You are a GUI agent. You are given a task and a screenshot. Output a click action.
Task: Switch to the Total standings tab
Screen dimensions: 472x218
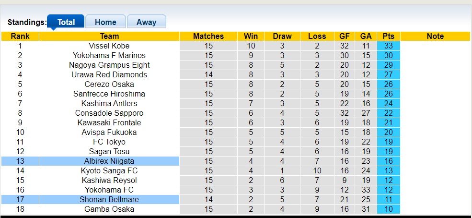[66, 22]
